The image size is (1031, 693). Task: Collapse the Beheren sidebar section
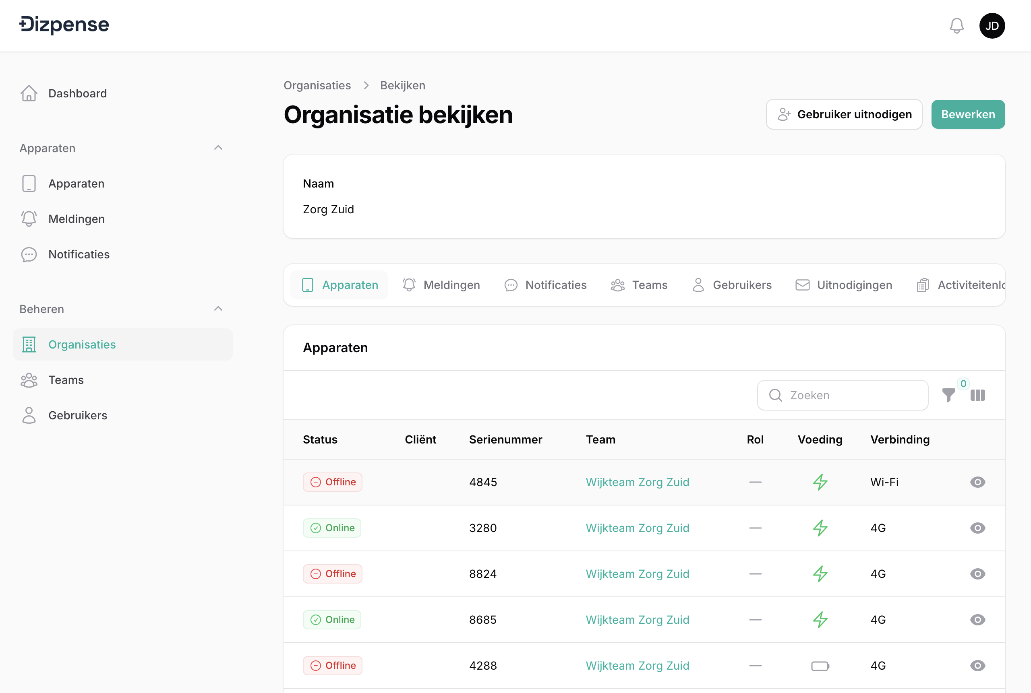[218, 309]
